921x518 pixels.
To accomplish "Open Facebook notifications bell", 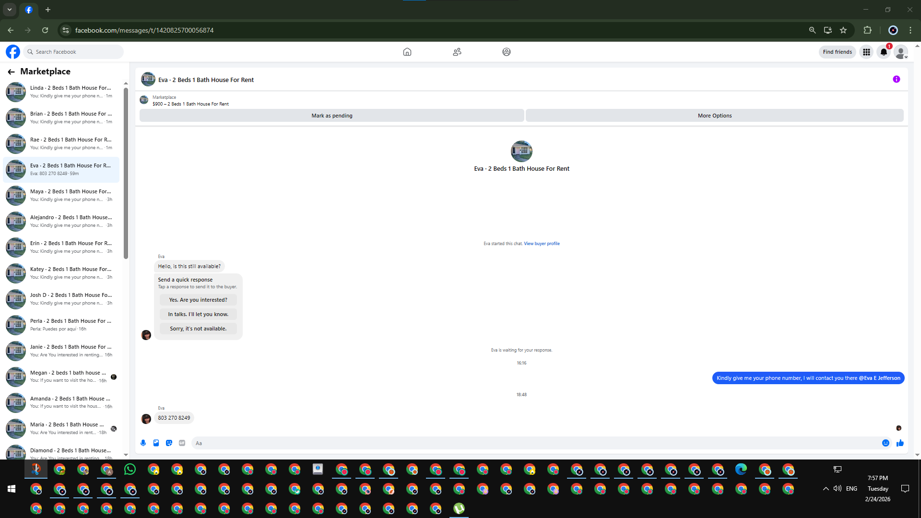I will click(884, 52).
